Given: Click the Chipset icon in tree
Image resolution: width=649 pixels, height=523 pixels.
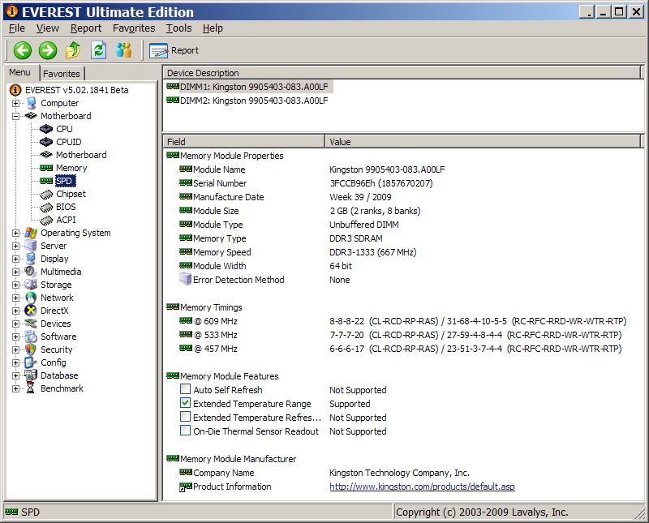Looking at the screenshot, I should [46, 194].
